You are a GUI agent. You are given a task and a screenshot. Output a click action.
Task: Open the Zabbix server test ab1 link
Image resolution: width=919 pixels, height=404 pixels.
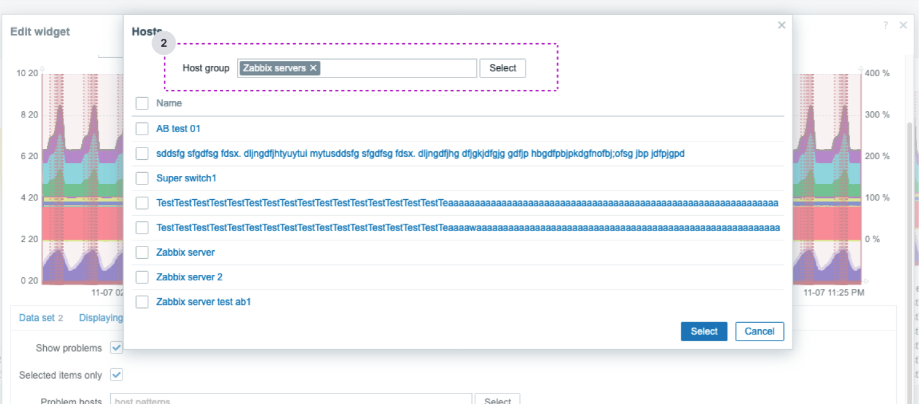(204, 302)
